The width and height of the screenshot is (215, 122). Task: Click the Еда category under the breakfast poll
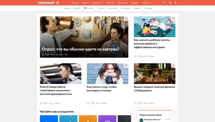(66, 55)
